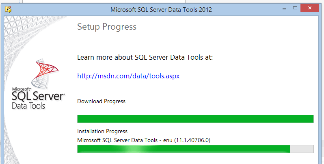Click the 'SQL Server' logo text

[38, 97]
